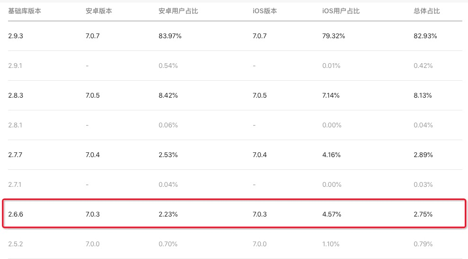Click the 4.16% iOS share value

331,155
